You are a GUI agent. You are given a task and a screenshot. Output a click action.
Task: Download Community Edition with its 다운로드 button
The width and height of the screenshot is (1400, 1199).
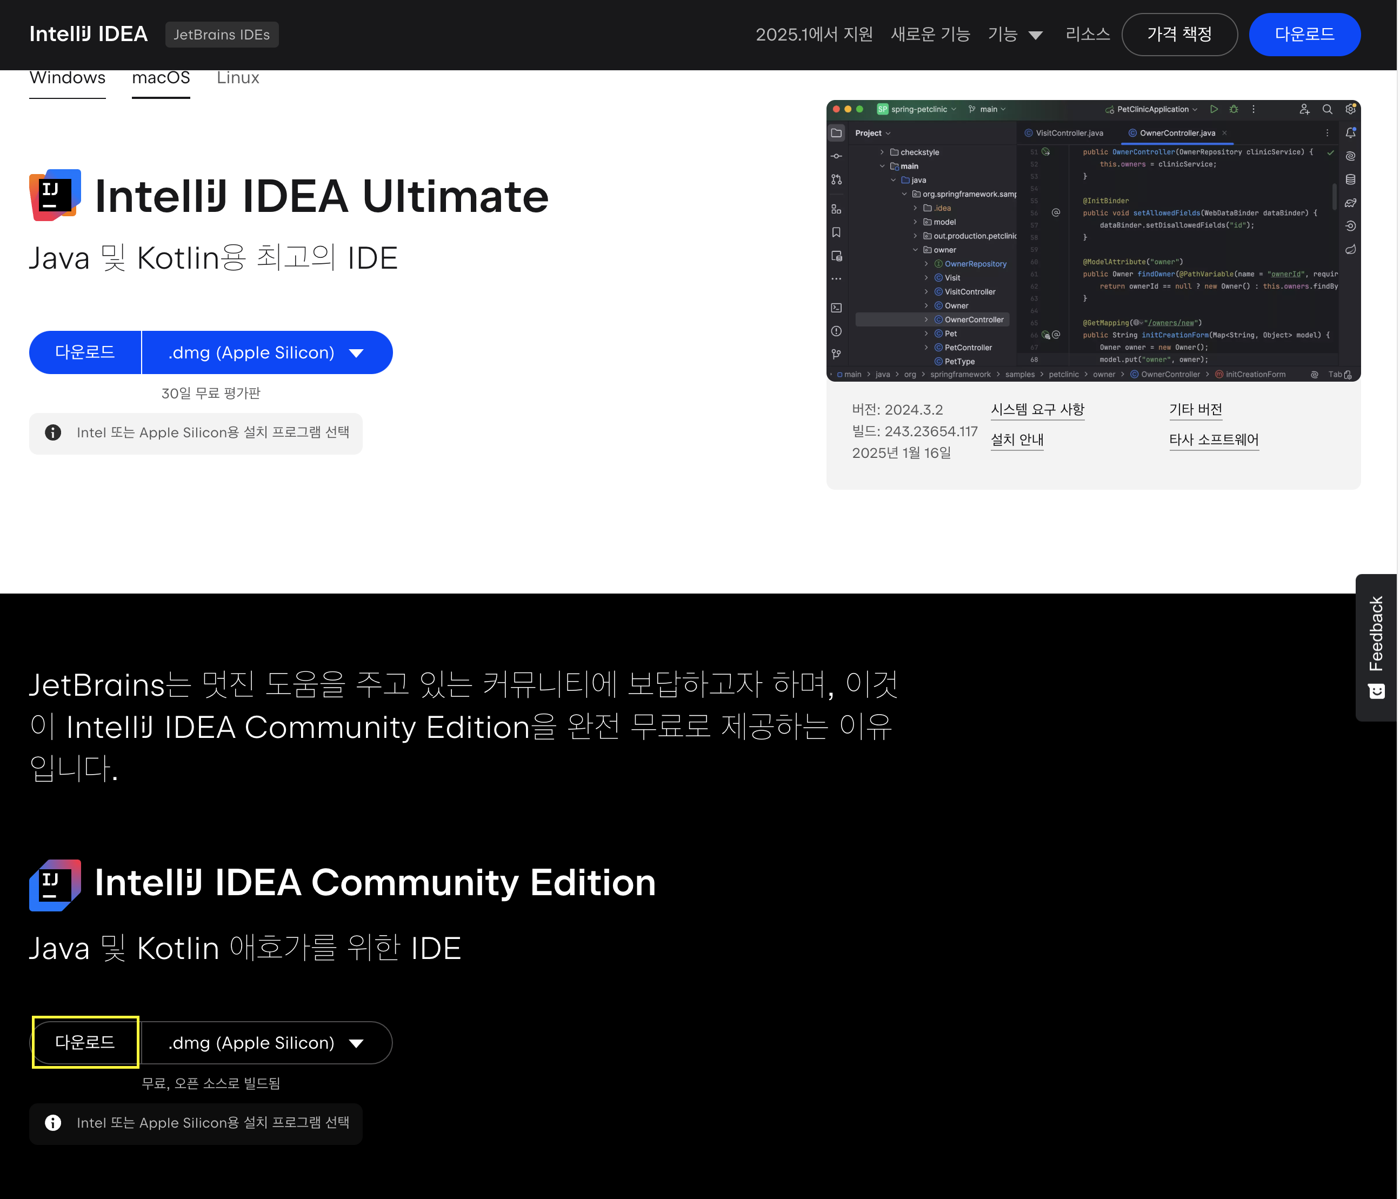click(85, 1042)
